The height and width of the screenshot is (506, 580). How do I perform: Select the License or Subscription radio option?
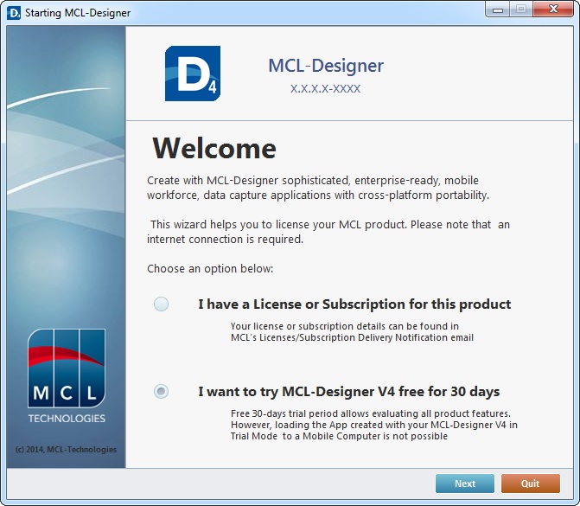pos(161,304)
